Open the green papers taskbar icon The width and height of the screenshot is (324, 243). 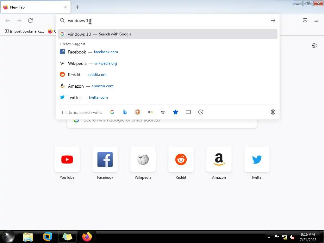pos(67,237)
